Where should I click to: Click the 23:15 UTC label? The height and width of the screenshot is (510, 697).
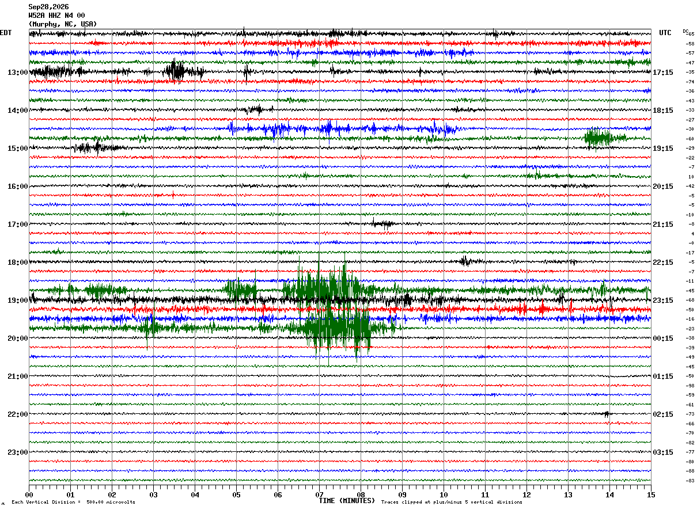click(663, 300)
